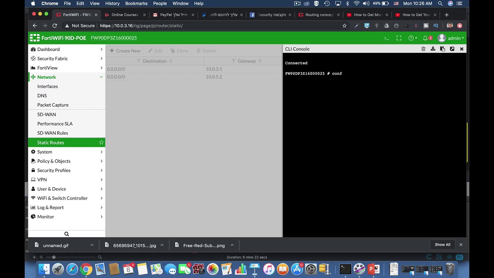Open Safari from the Dock
This screenshot has height=278, width=494.
click(72, 269)
